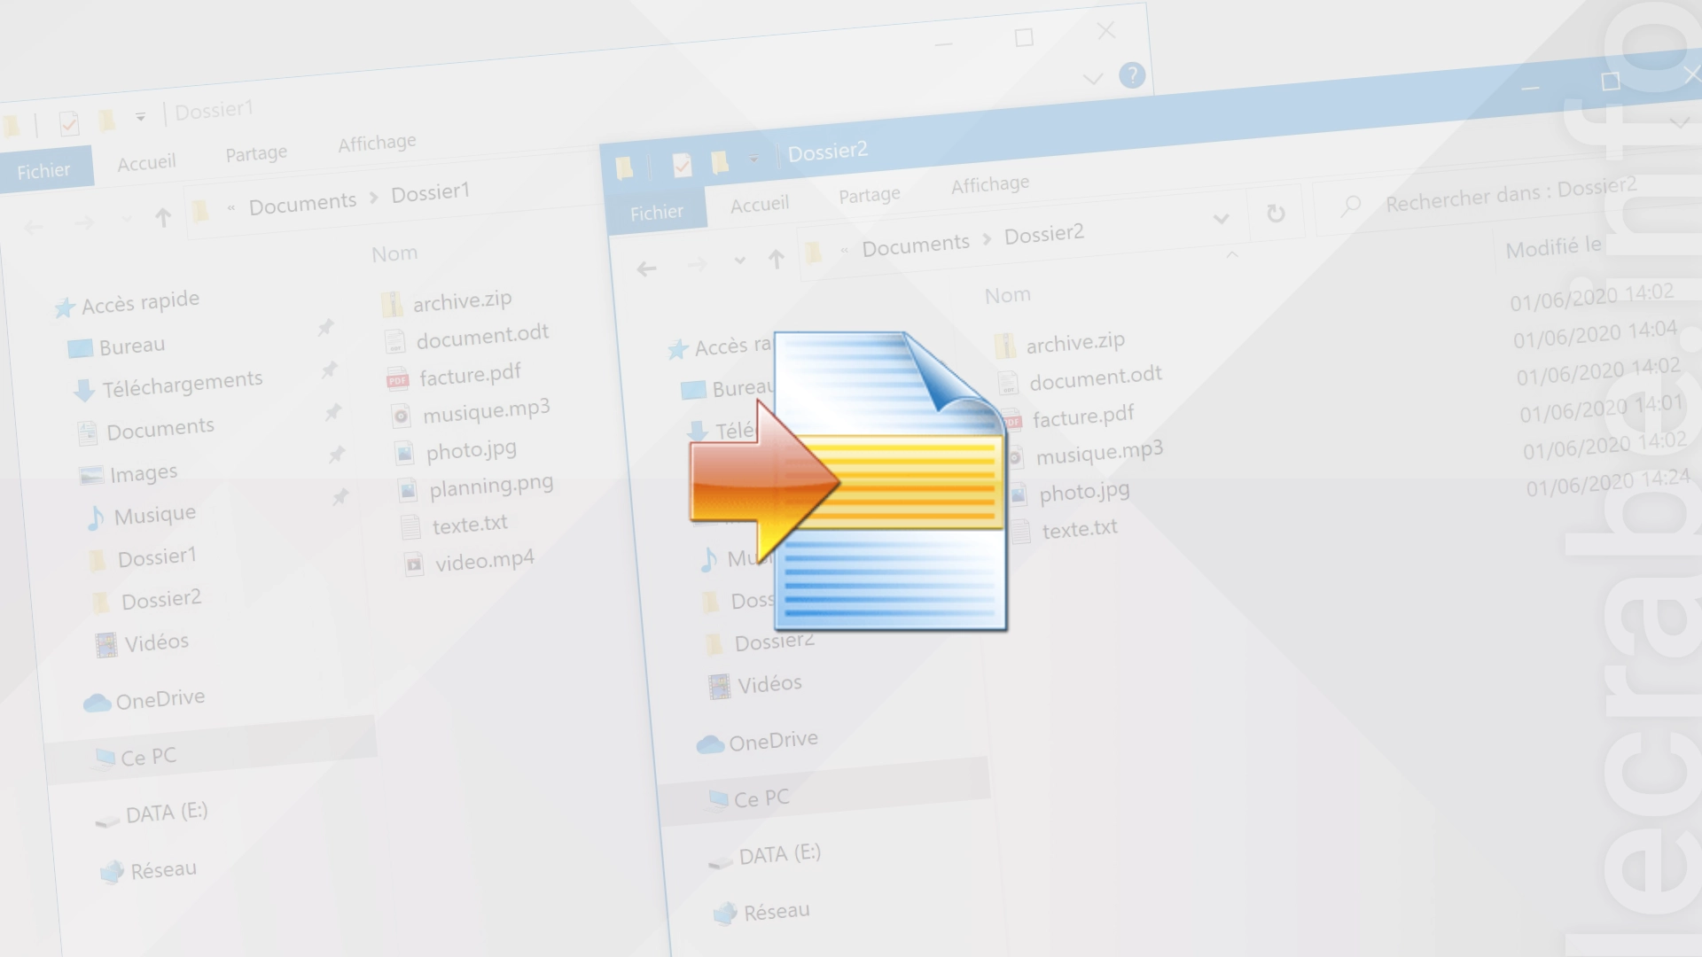Click the date 01/06/2020 14:24 in Dossier2
1702x957 pixels.
[x=1608, y=484]
